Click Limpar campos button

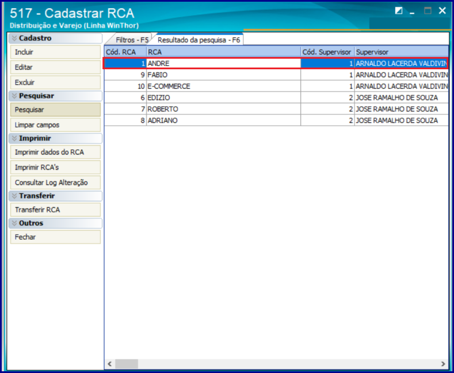click(x=55, y=125)
